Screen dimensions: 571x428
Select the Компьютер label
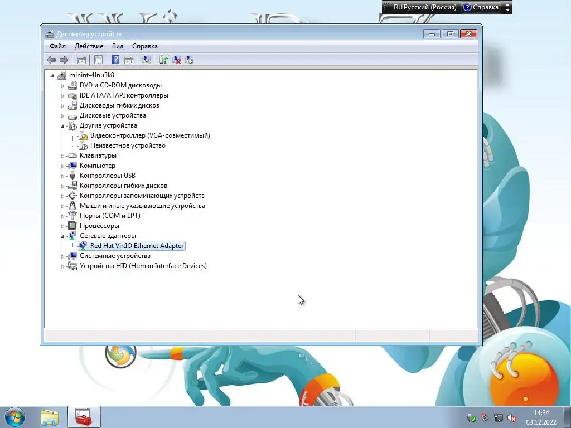point(97,166)
